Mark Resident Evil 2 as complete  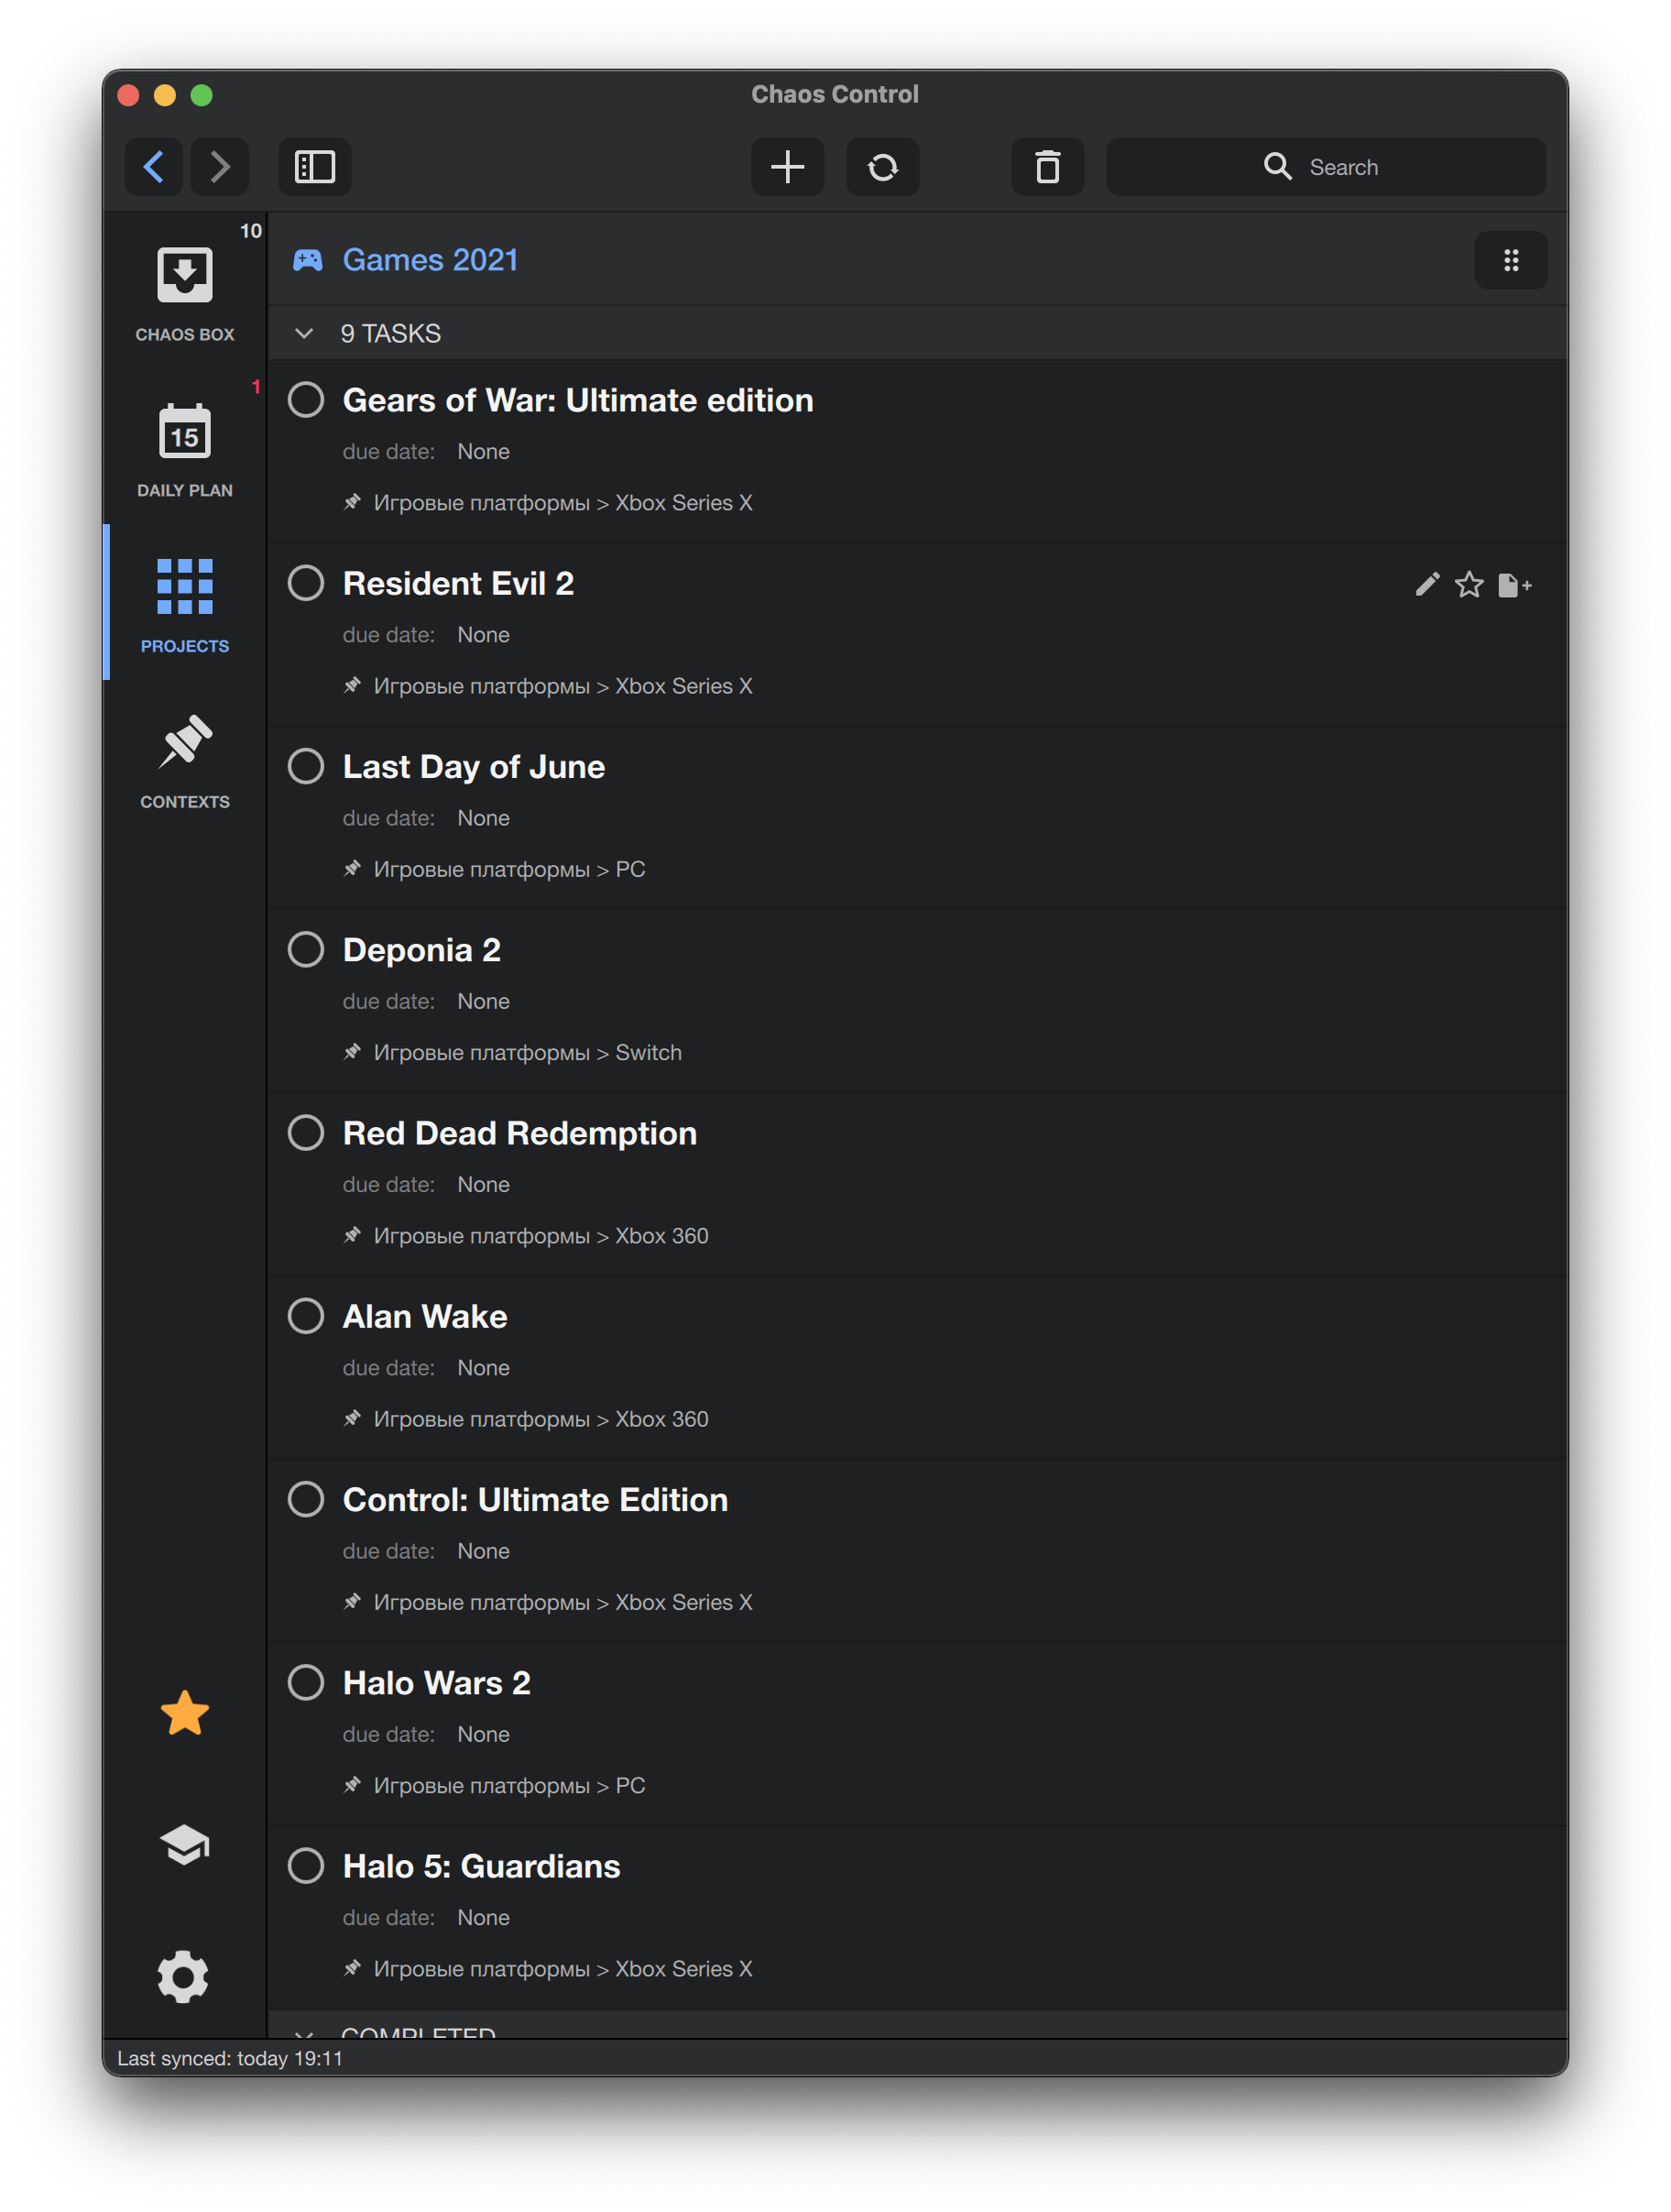click(306, 582)
